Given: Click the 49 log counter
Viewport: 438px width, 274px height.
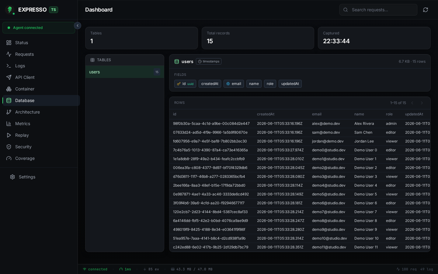Looking at the screenshot, I should click(x=427, y=269).
